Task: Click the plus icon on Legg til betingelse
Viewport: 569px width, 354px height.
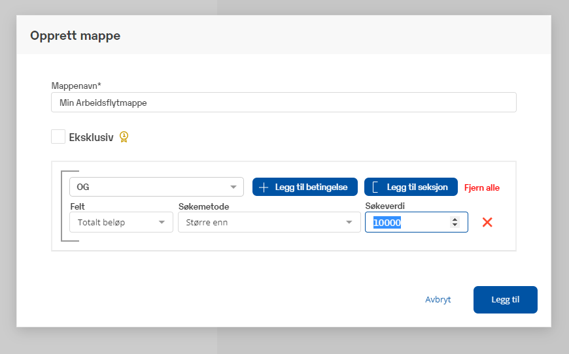Action: pyautogui.click(x=264, y=187)
